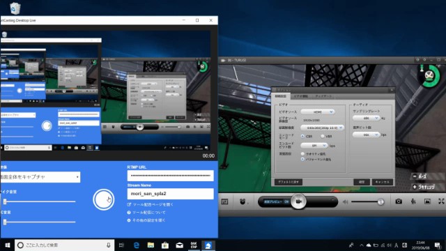This screenshot has width=446, height=251.
Task: Switch to the second options tab
Action: [301, 96]
